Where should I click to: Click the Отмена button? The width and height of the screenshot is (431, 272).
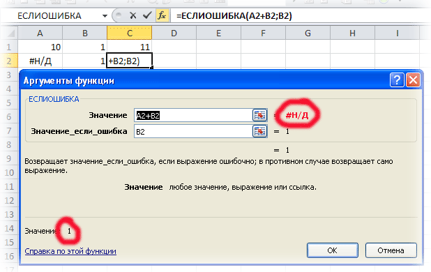[x=391, y=250]
